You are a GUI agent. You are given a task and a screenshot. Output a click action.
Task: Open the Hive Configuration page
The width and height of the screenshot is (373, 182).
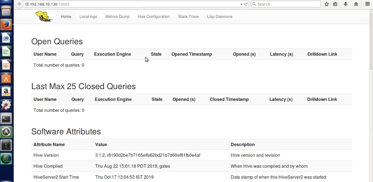[x=154, y=17]
